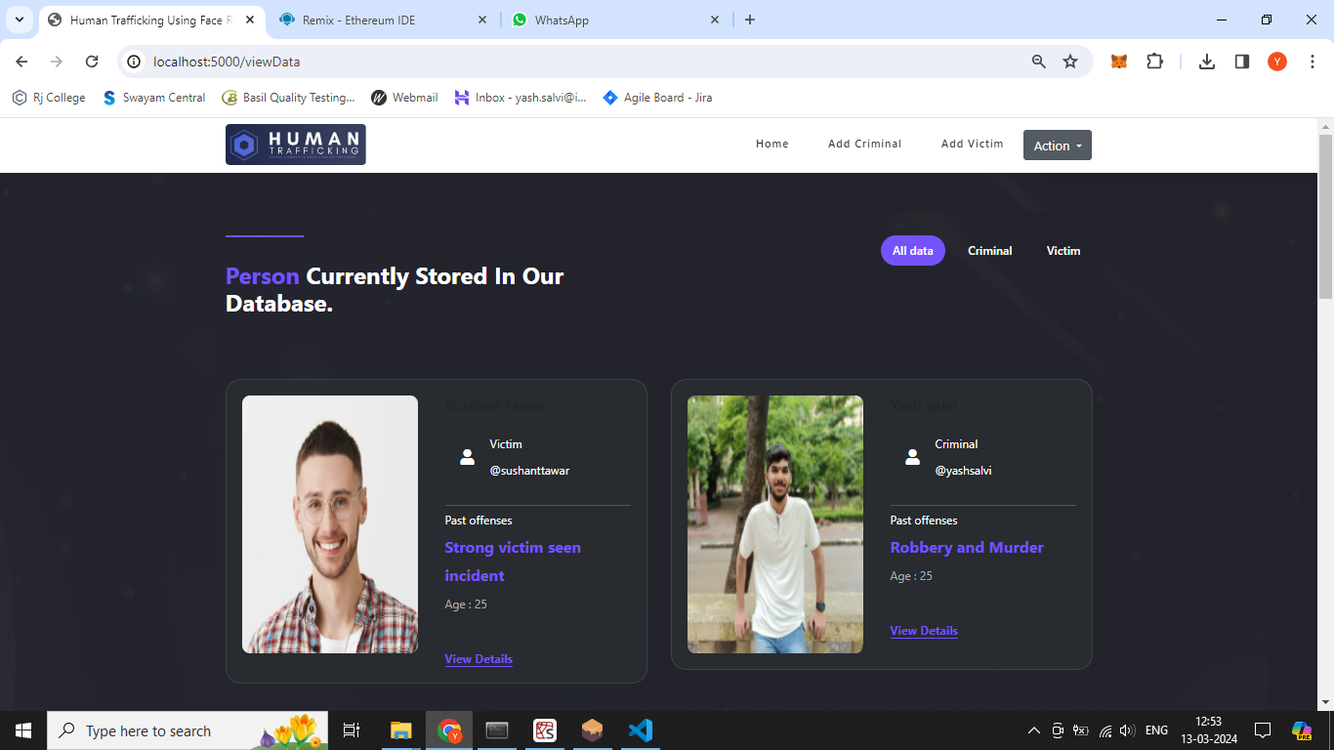Viewport: 1334px width, 750px height.
Task: View Details for Yash salvi
Action: point(924,631)
